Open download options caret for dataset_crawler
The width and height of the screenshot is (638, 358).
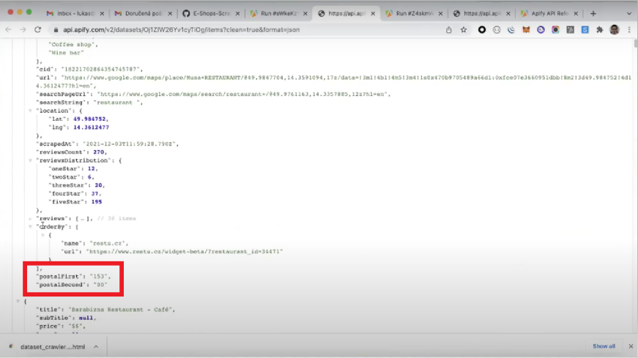coord(96,346)
